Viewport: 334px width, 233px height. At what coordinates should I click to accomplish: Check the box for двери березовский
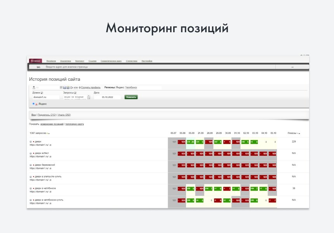click(x=31, y=165)
